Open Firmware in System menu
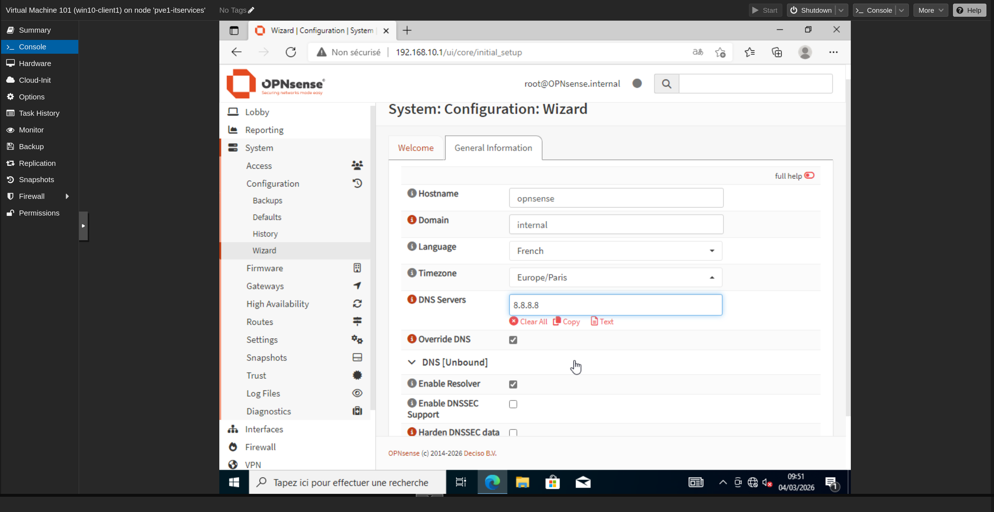 tap(265, 268)
